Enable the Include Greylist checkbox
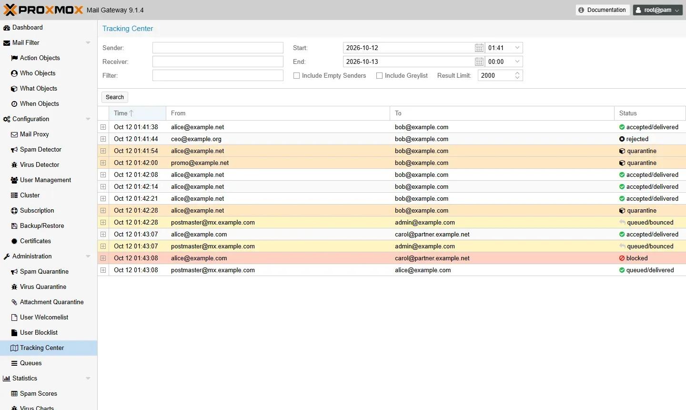 (380, 76)
